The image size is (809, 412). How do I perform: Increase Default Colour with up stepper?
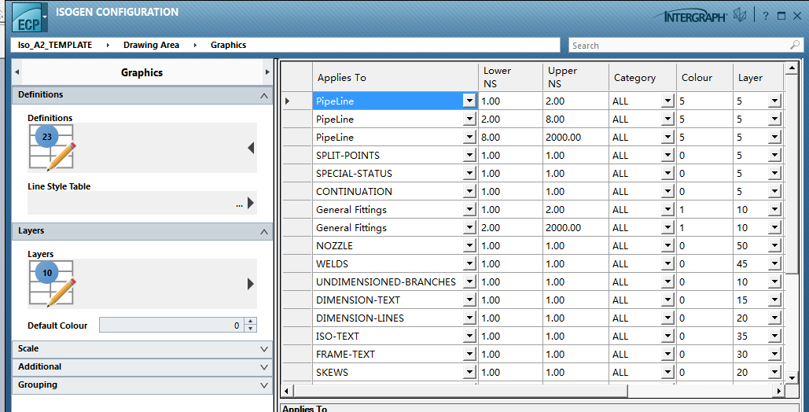click(250, 321)
